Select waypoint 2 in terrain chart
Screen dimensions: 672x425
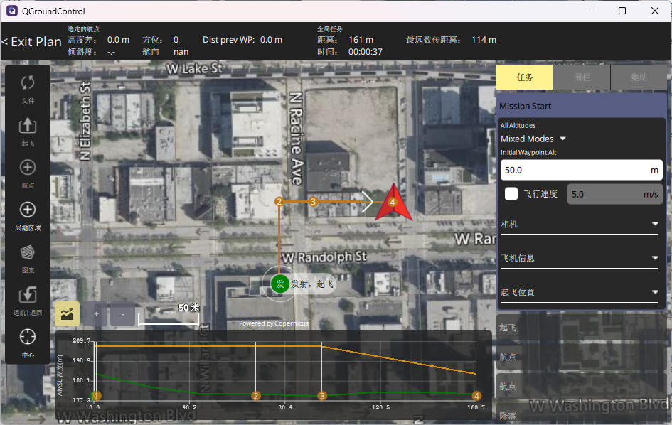256,396
